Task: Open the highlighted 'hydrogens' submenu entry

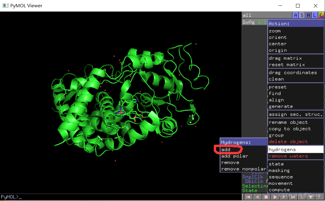Action: pyautogui.click(x=296, y=149)
